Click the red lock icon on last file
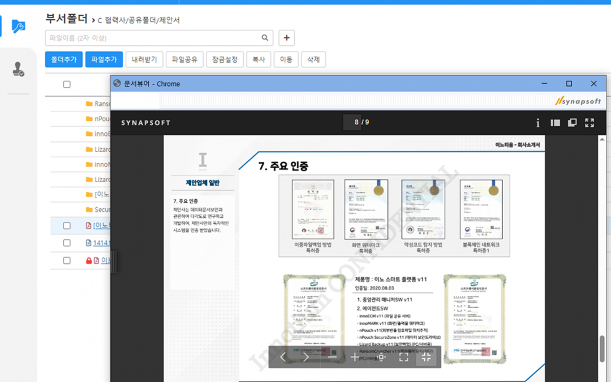611x382 pixels. pos(88,260)
